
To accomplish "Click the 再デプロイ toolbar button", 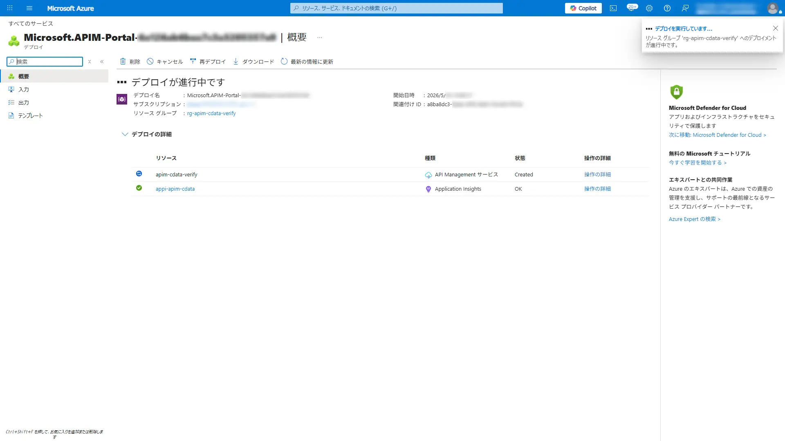I will (x=208, y=62).
